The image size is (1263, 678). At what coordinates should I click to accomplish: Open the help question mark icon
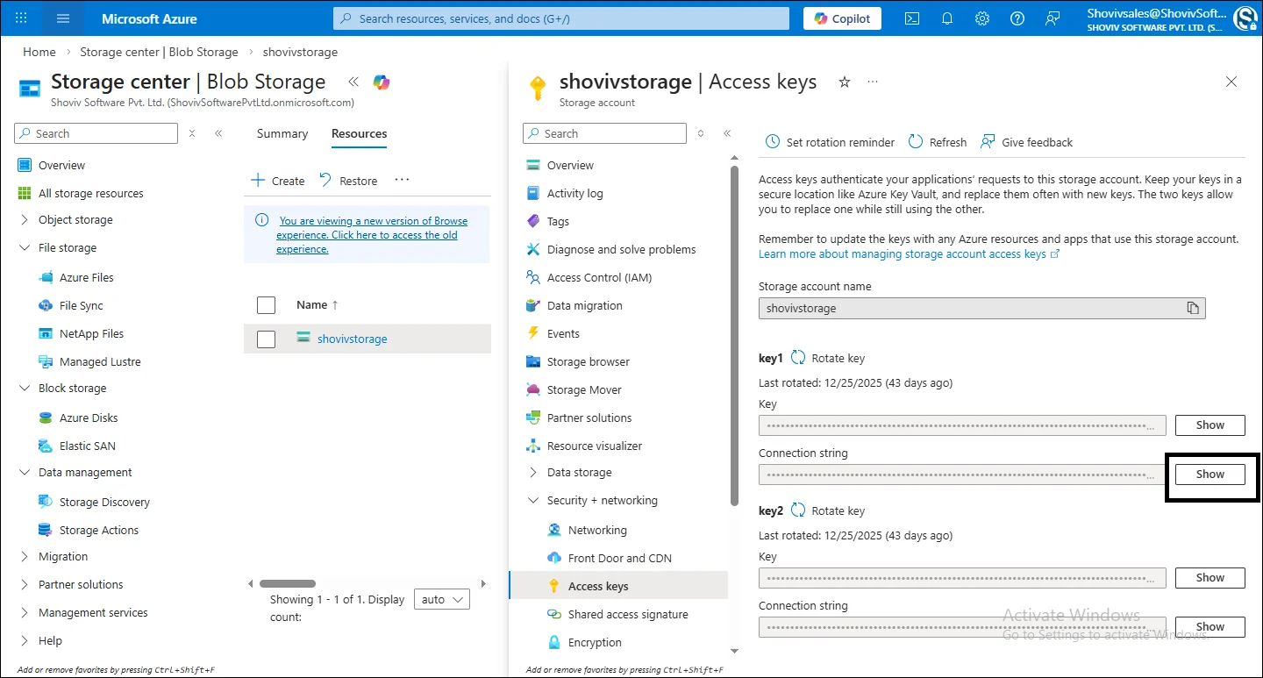tap(1017, 18)
